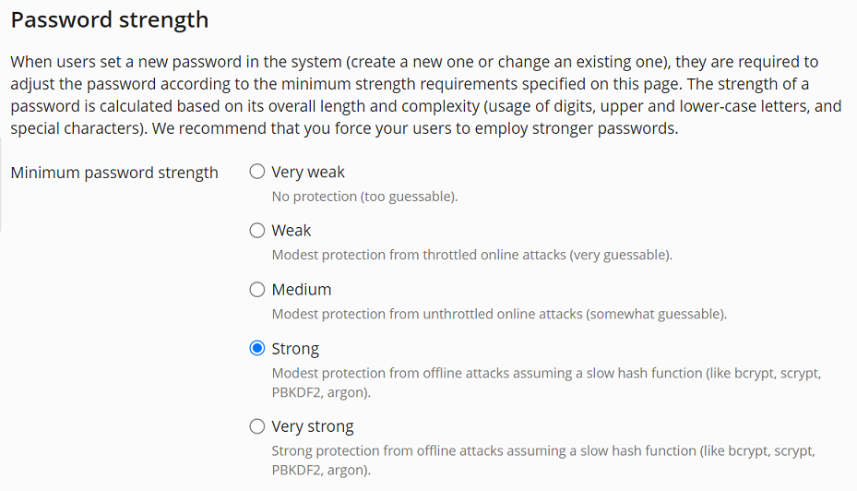
Task: Pick the "Medium" option label text
Action: 302,290
